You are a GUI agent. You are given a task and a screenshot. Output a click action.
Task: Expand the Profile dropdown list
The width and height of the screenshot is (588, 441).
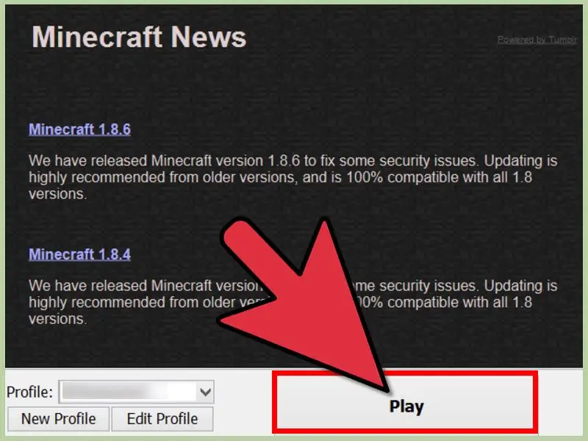(x=205, y=392)
